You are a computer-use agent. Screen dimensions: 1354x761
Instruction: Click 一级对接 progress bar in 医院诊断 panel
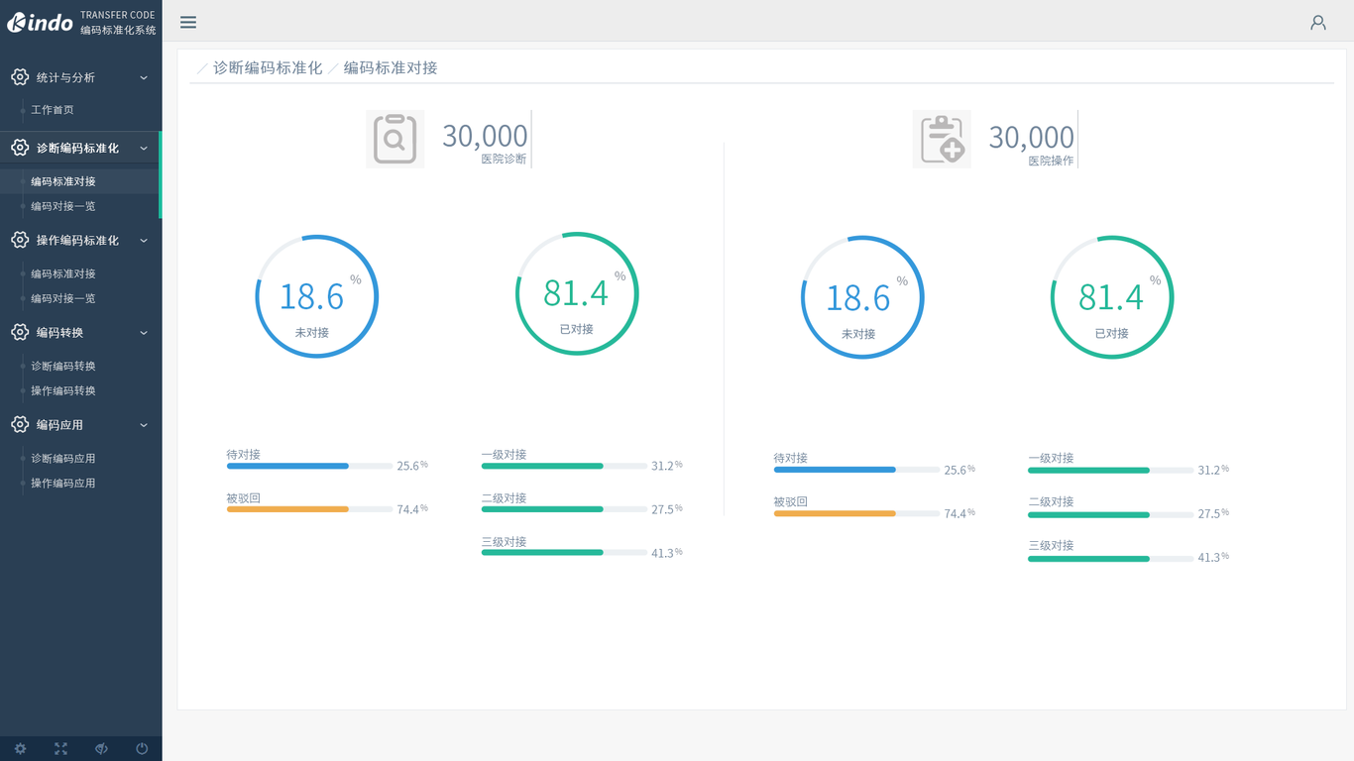564,466
